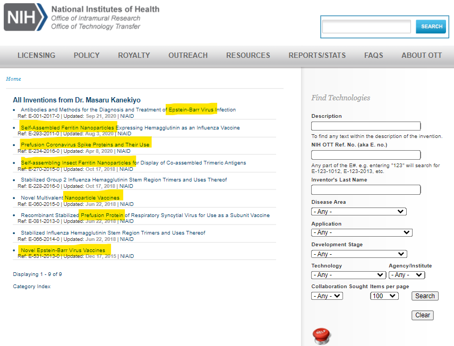
Task: Open Antibodies and Methods for Epstein-Barr Virus invention
Action: 129,110
